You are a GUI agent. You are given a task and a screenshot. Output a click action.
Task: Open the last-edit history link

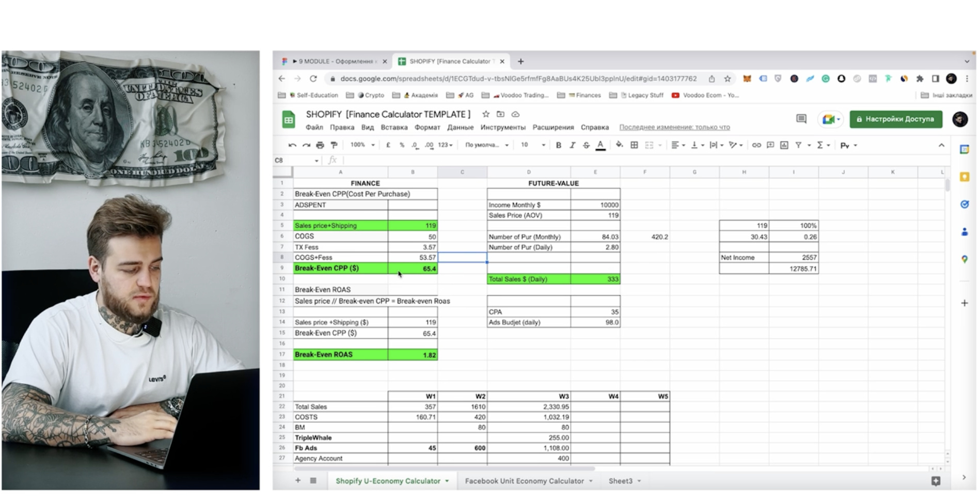[674, 127]
